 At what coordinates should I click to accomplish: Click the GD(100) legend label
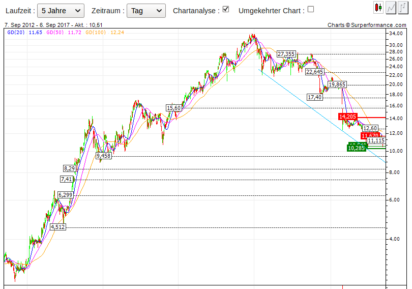96,33
